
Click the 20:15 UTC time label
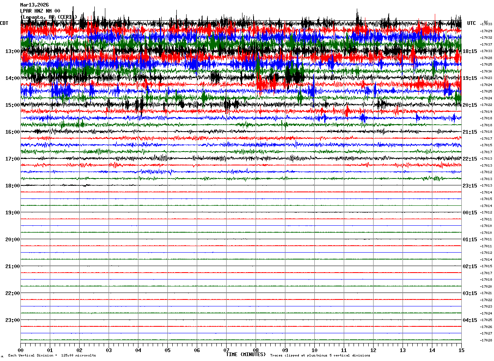tap(470, 105)
